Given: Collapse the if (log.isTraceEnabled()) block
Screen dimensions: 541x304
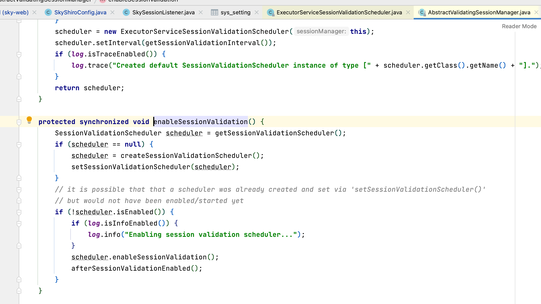Looking at the screenshot, I should (x=19, y=54).
